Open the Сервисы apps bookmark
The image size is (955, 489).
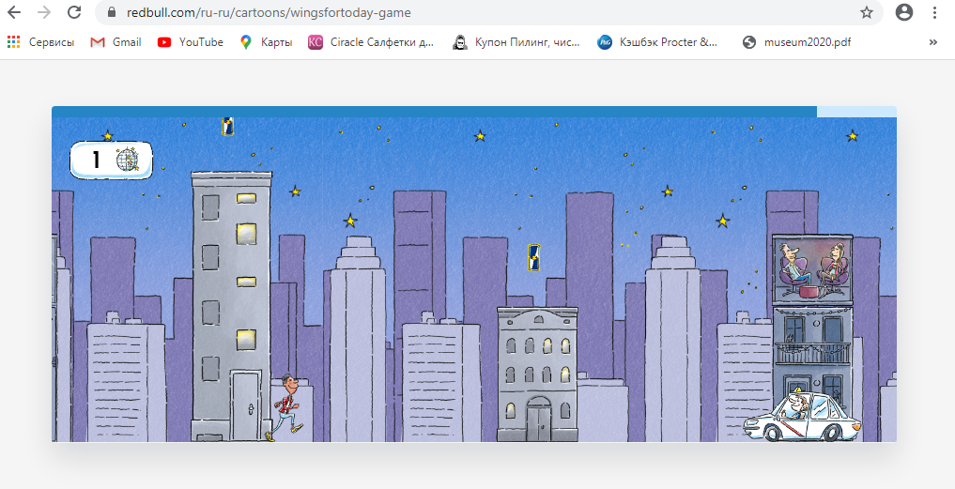click(x=40, y=42)
